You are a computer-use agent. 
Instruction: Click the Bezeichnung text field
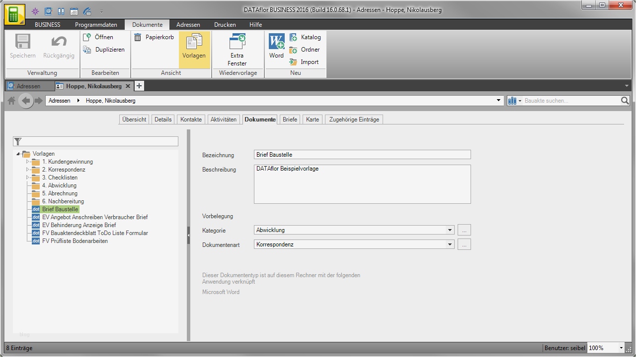[362, 155]
